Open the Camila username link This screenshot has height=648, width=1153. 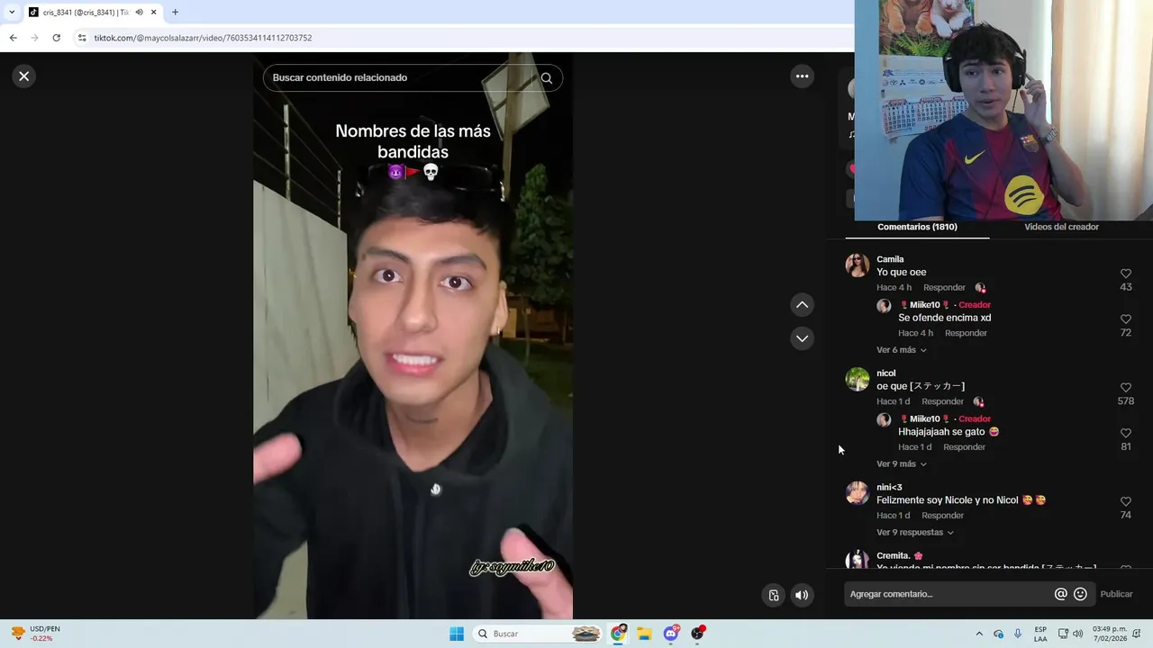(x=890, y=259)
